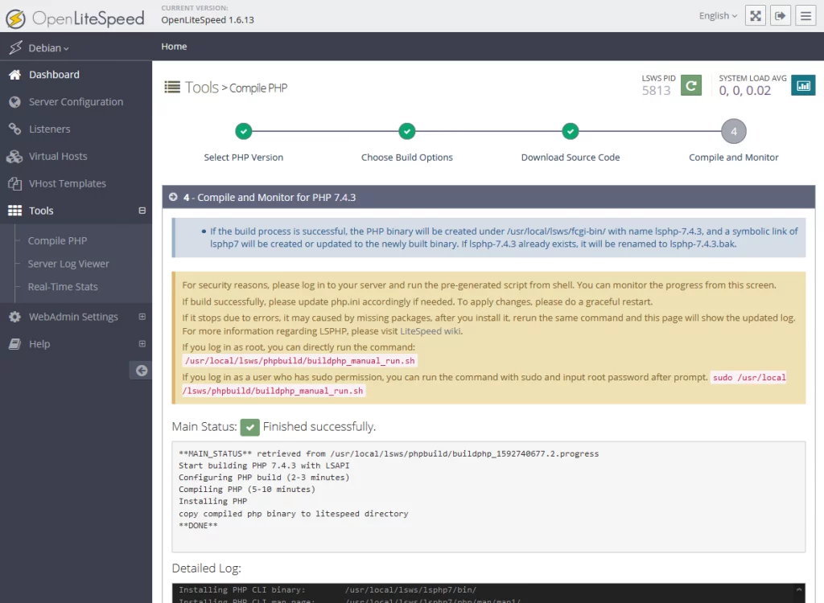
Task: Expand the WebAdmin Settings section
Action: pyautogui.click(x=142, y=317)
